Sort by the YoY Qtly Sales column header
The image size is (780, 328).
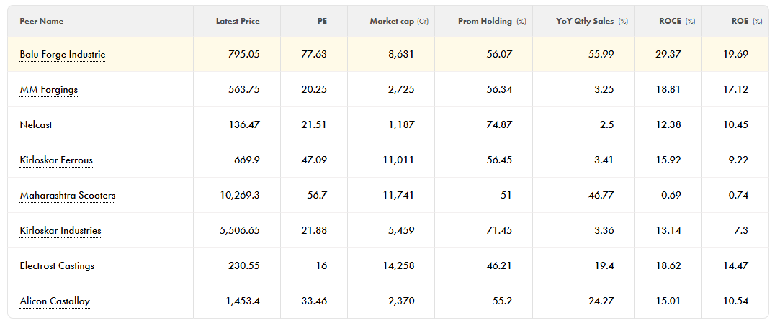tap(592, 22)
